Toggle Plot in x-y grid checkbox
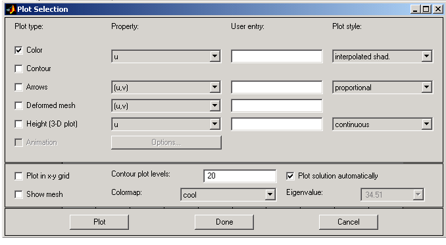The width and height of the screenshot is (446, 245). [18, 176]
